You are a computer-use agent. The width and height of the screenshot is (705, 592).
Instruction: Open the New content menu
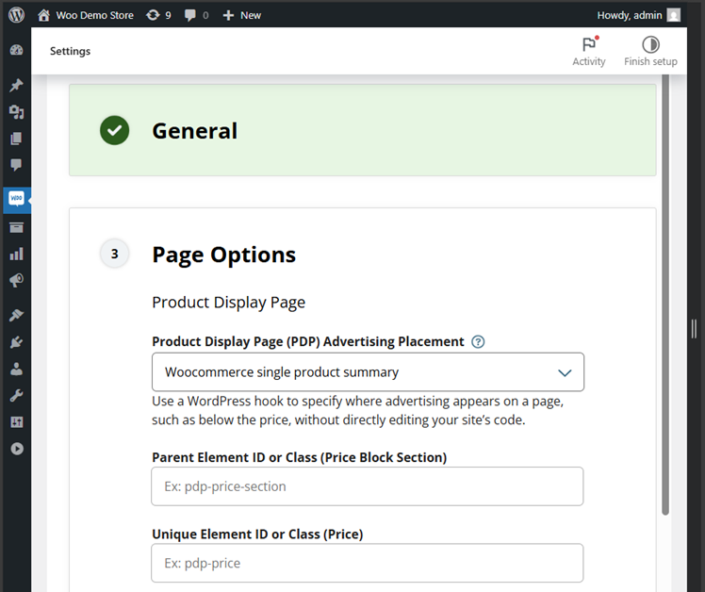point(241,15)
